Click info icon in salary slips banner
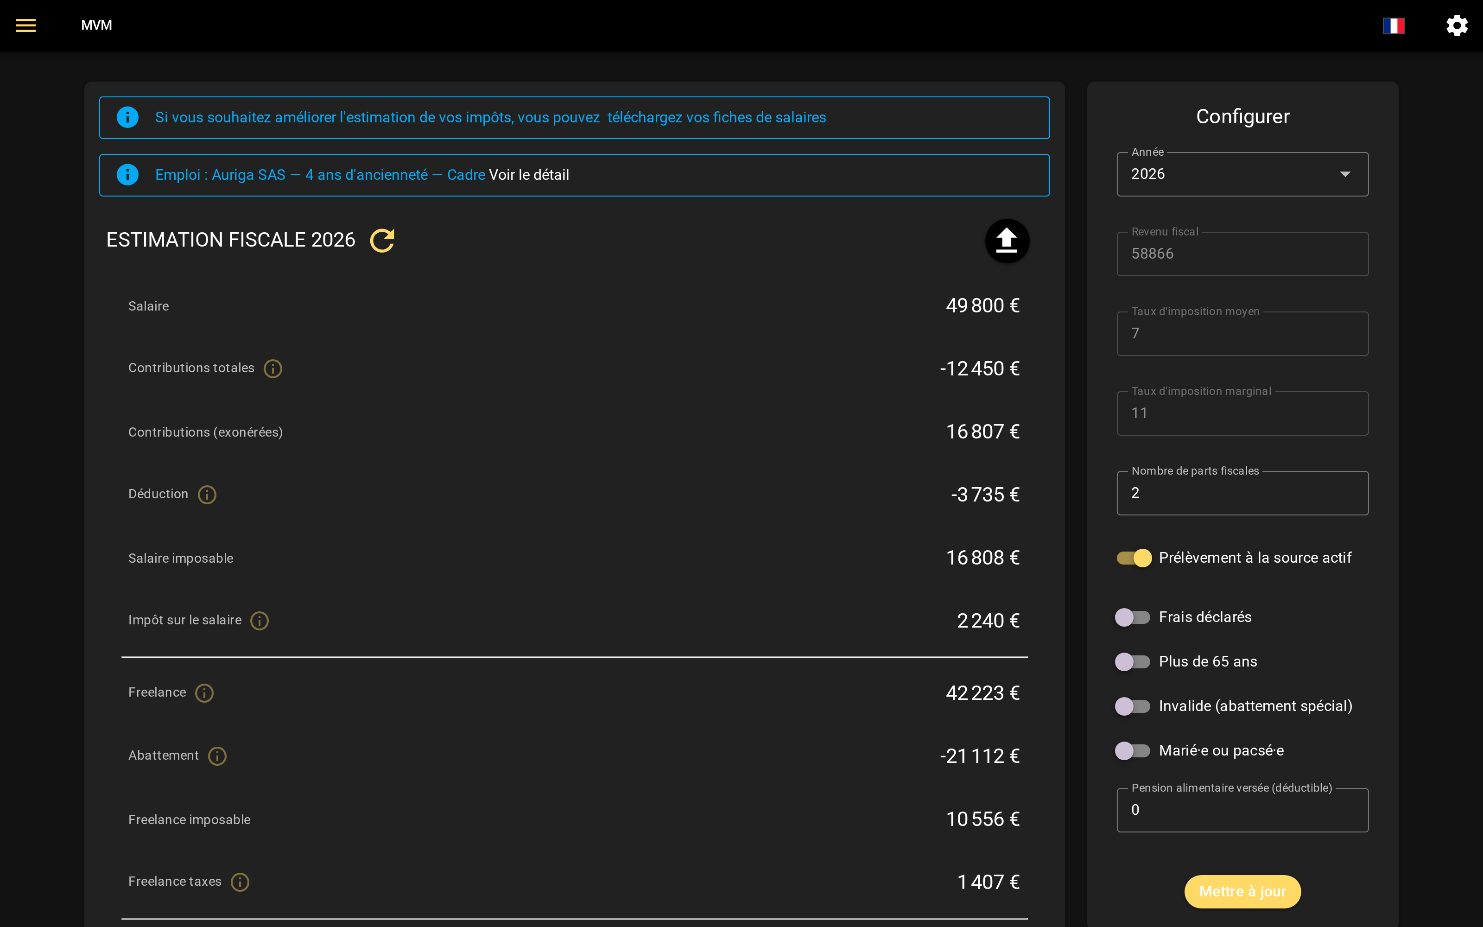 127,117
